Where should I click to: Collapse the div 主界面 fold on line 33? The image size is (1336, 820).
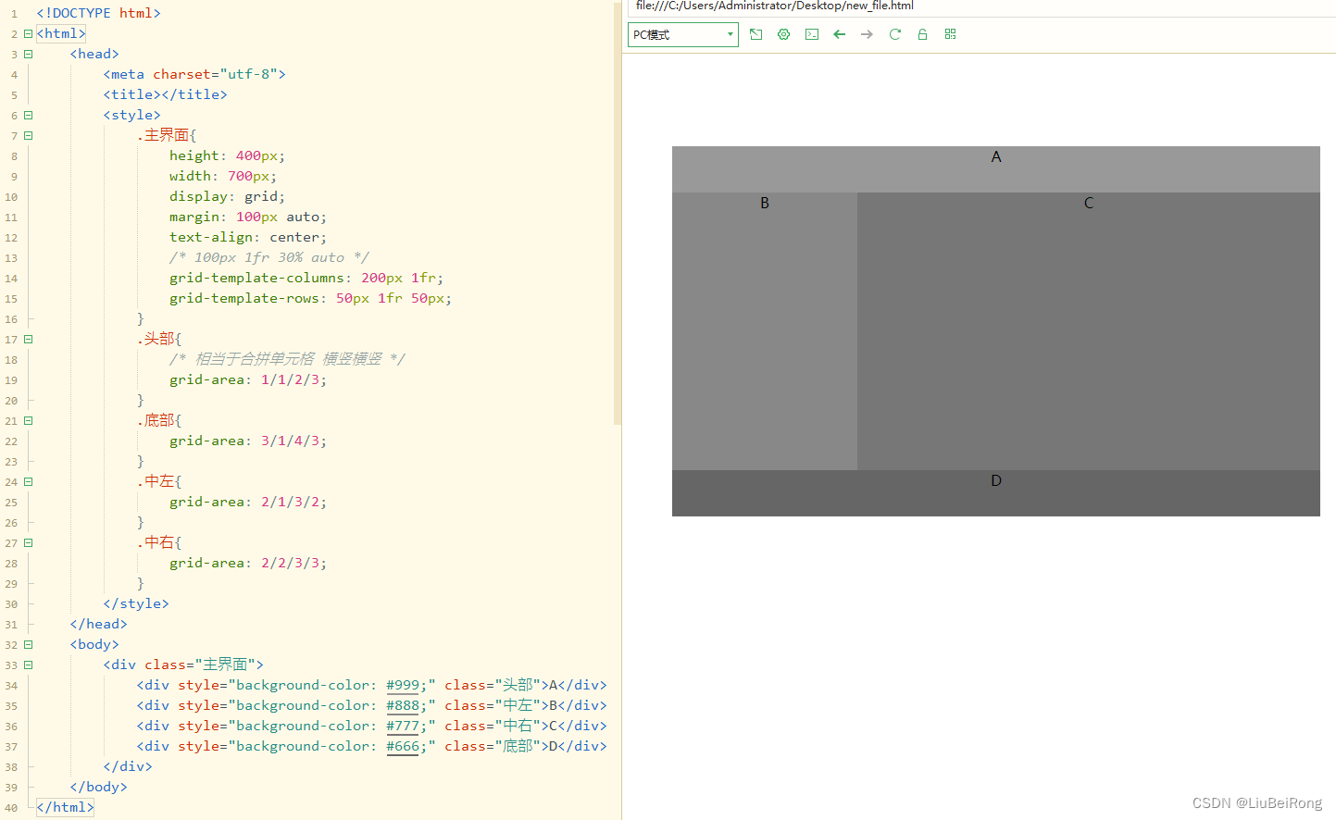(28, 665)
